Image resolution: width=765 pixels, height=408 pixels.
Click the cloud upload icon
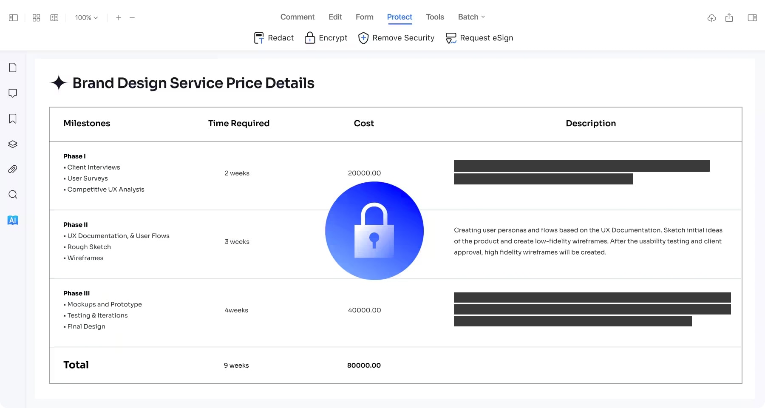click(711, 18)
